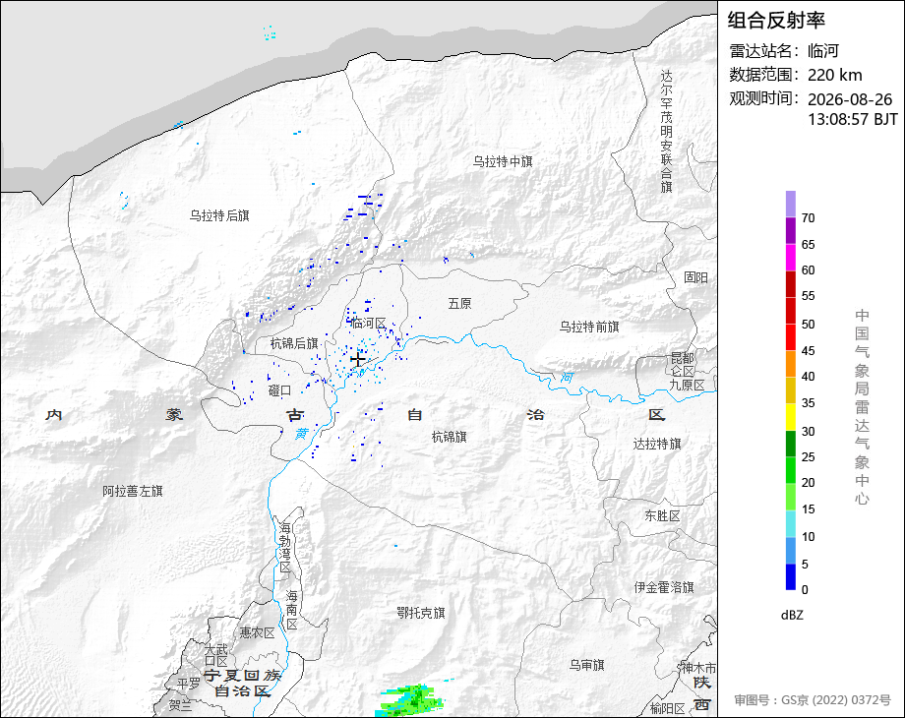Screen dimensions: 905x718
Task: Click the 杭锦后旗 label on map
Action: click(294, 344)
